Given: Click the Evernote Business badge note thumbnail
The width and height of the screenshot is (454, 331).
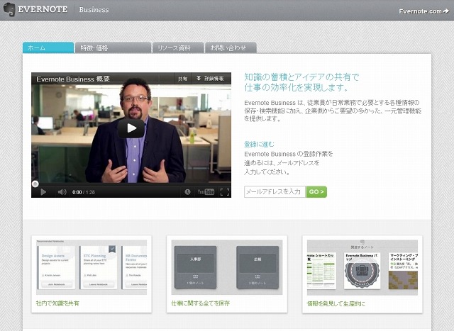Looking at the screenshot, I should 362,271.
